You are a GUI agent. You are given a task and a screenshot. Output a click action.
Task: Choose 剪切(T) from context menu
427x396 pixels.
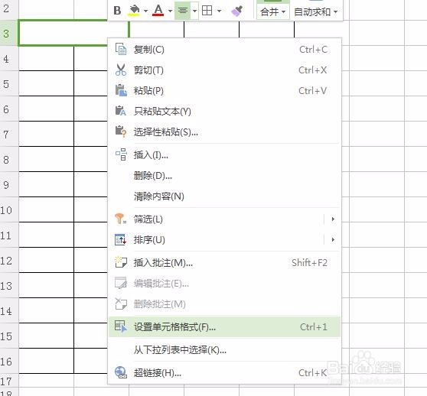pos(224,70)
